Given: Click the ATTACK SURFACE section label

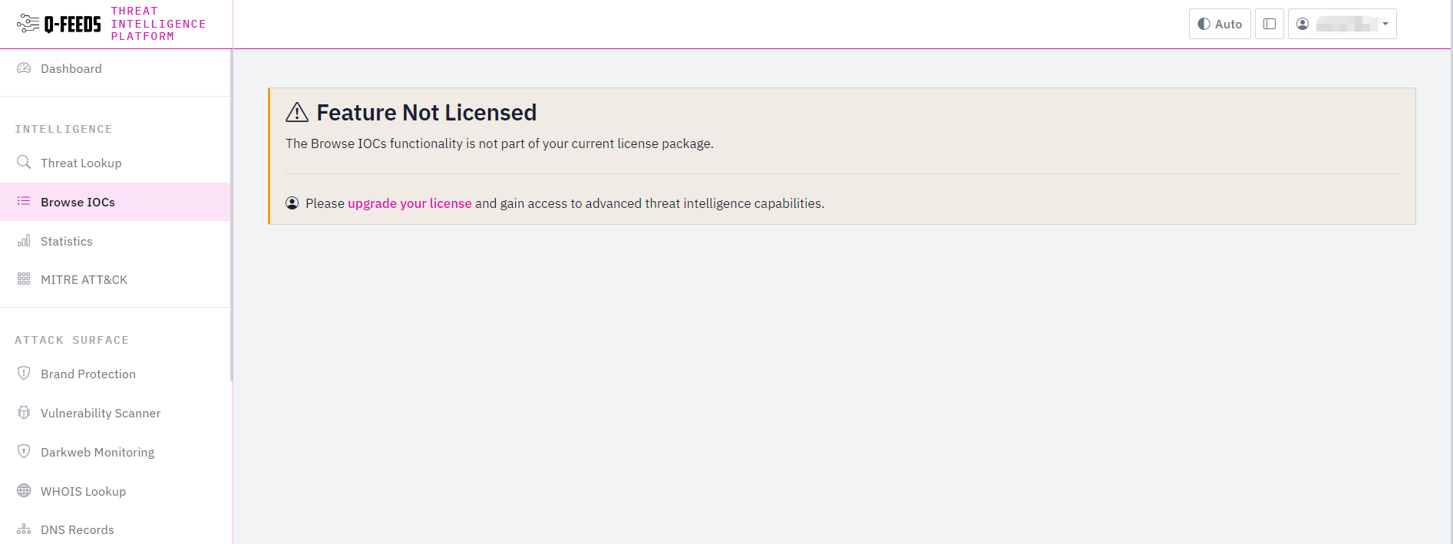Looking at the screenshot, I should pyautogui.click(x=72, y=340).
